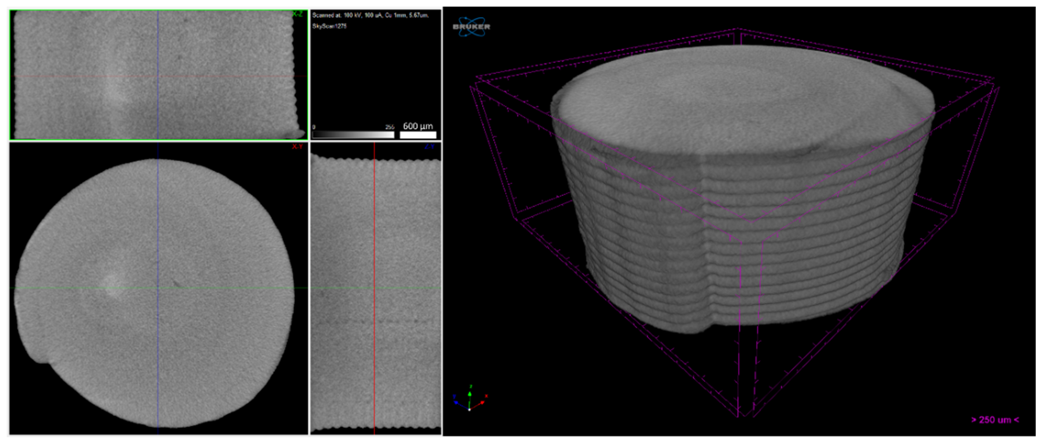
Task: Click the blue Y-axis arrow on orientation gizmo
Action: click(x=457, y=402)
